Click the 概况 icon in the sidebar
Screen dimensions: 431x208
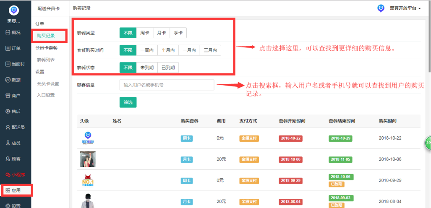pos(8,32)
